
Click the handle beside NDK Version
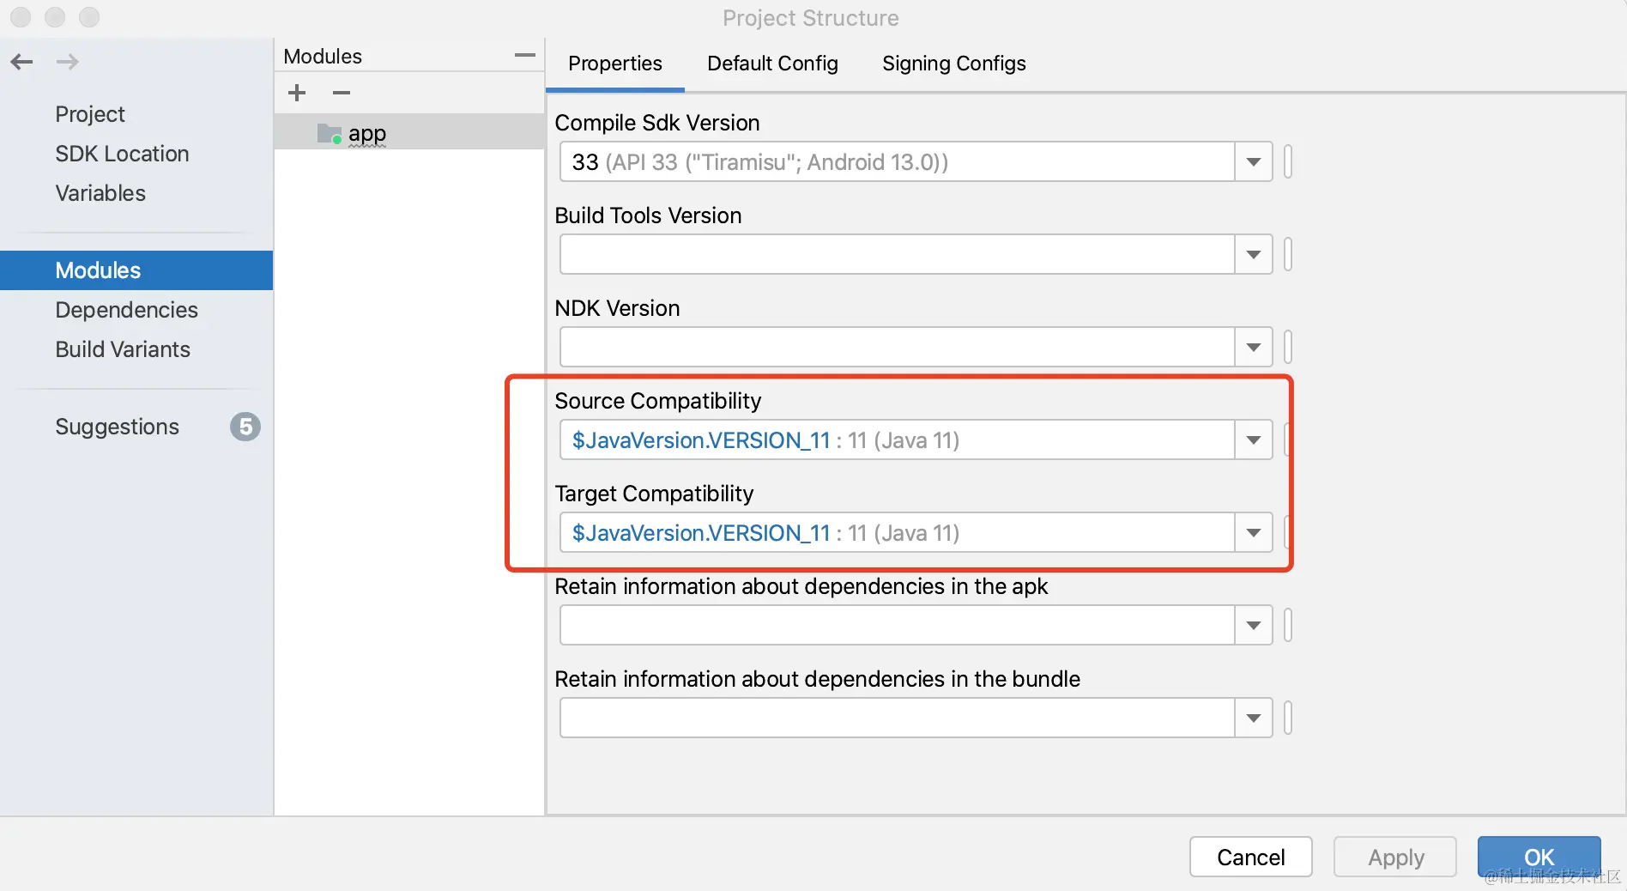[1288, 348]
